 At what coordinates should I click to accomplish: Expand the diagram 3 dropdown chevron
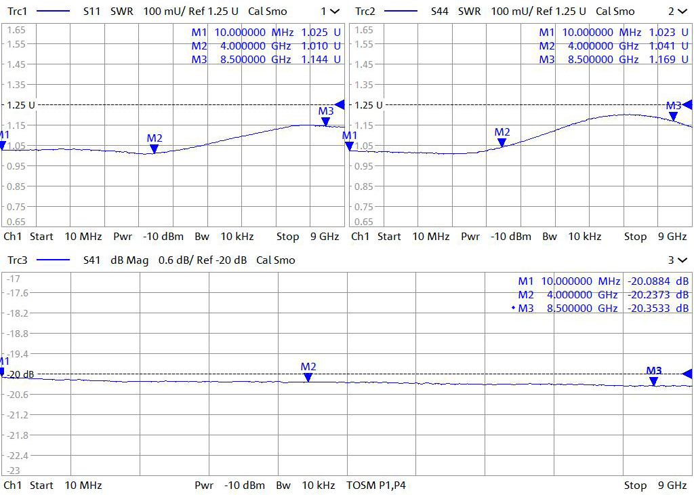tap(682, 260)
